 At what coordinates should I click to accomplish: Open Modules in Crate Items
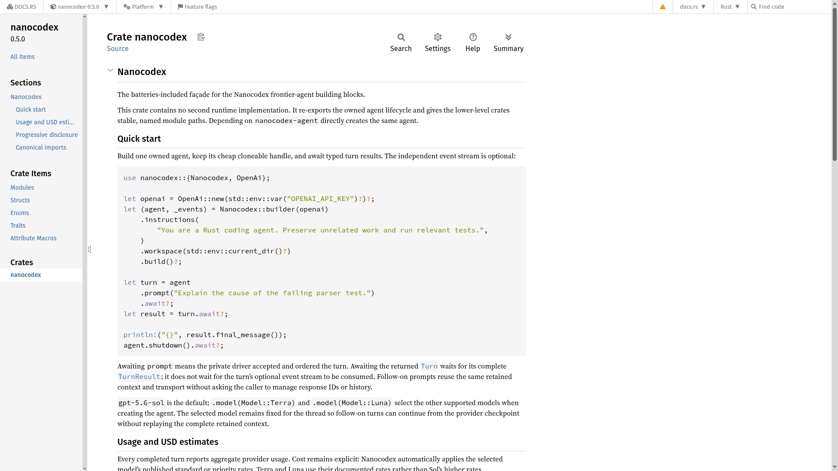(22, 188)
